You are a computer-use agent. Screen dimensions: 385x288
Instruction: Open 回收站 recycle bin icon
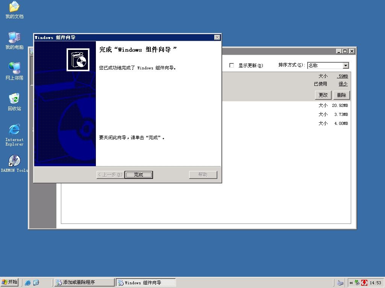coord(14,102)
